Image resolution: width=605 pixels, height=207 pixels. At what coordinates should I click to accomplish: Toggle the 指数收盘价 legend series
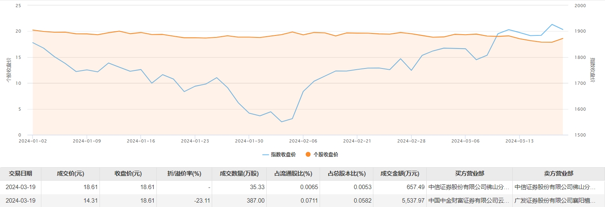pyautogui.click(x=279, y=154)
